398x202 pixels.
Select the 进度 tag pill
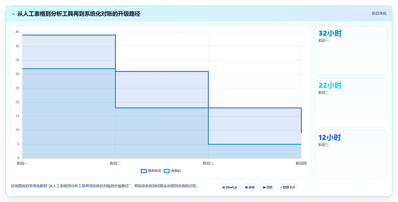click(x=267, y=187)
